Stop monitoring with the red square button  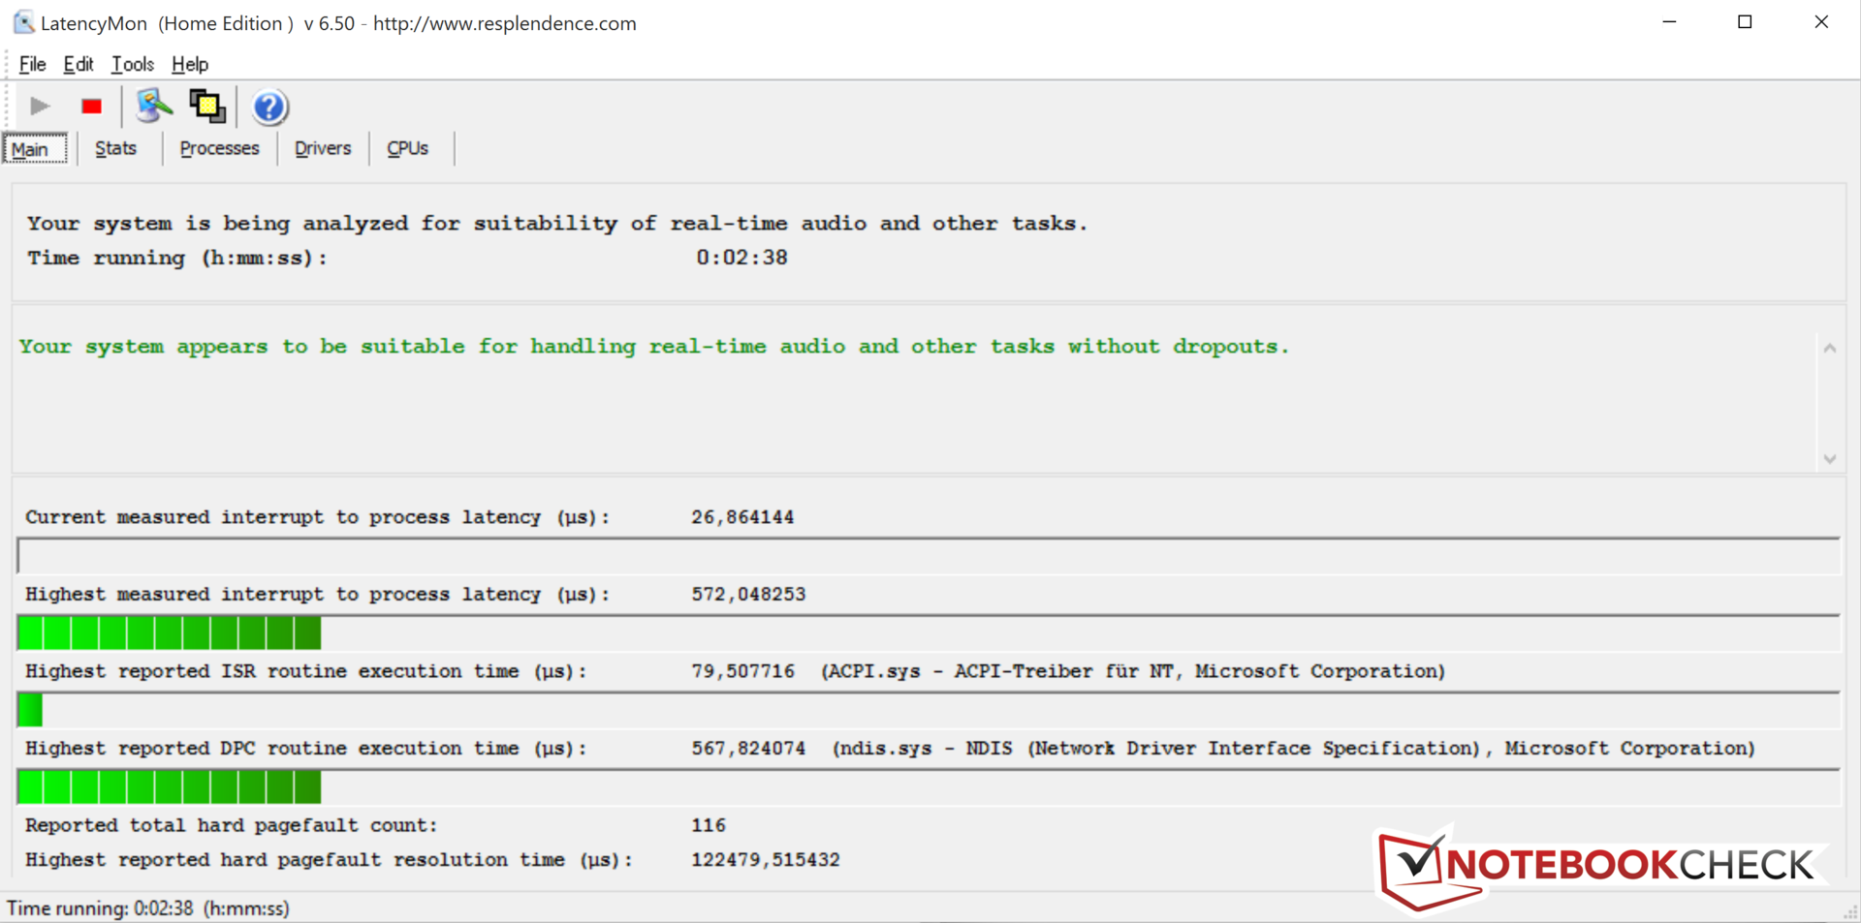92,107
